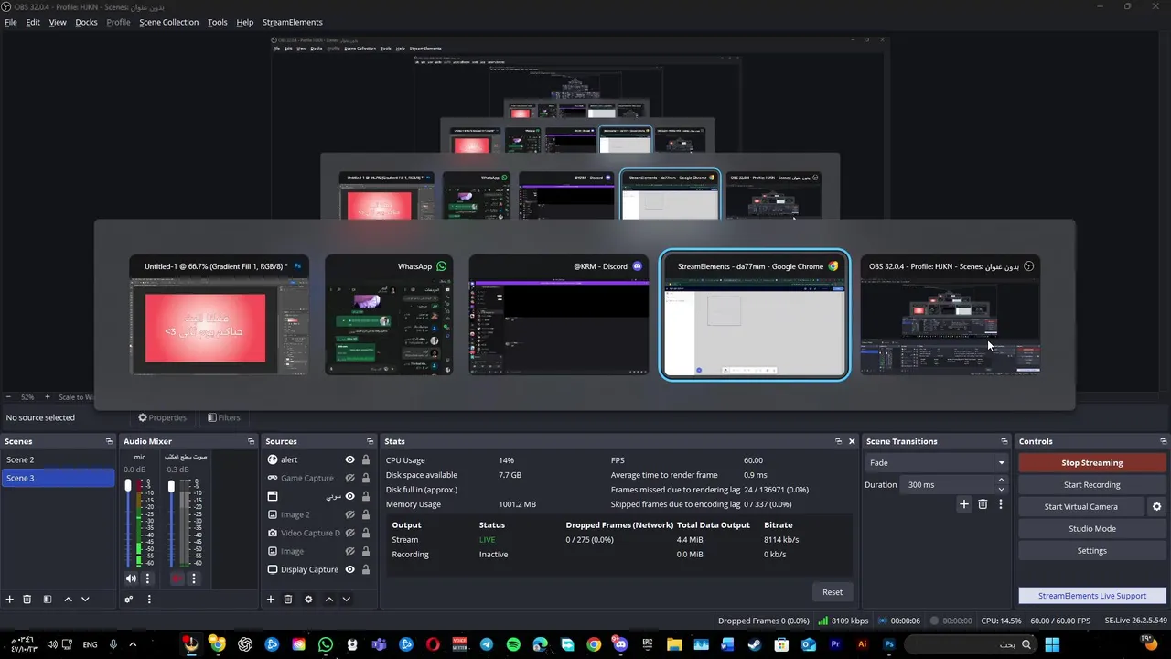Viewport: 1171px width, 659px height.
Task: Open advanced audio properties gears icon
Action: [x=129, y=600]
